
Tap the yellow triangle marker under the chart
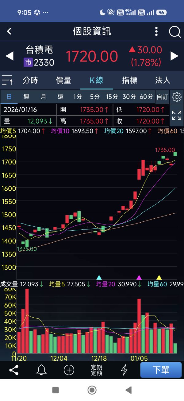click(x=159, y=277)
